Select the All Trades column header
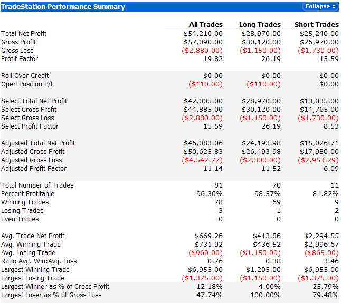The height and width of the screenshot is (303, 341). click(x=206, y=25)
